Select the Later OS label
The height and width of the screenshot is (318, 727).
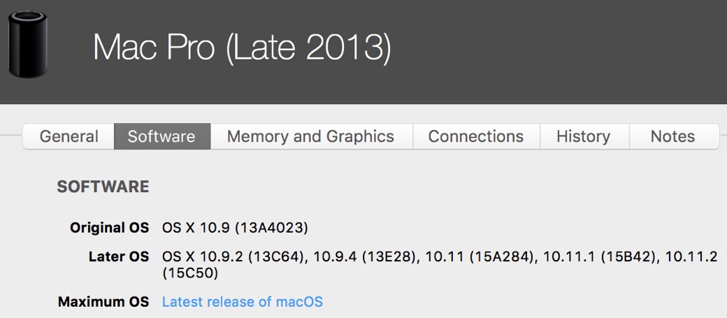pyautogui.click(x=119, y=256)
